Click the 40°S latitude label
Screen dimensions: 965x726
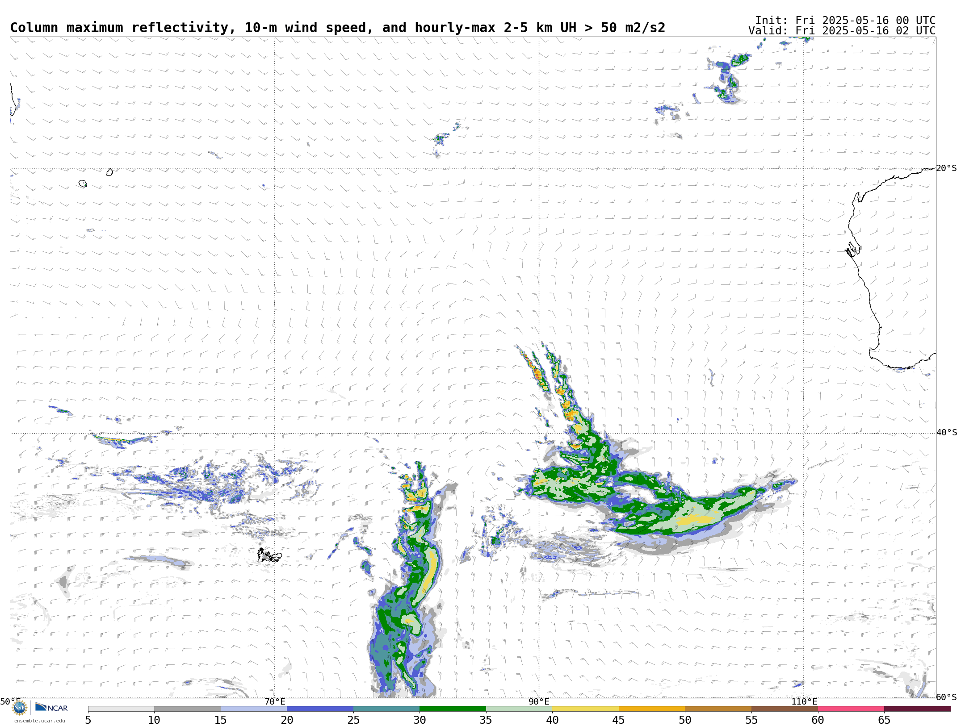click(x=946, y=433)
